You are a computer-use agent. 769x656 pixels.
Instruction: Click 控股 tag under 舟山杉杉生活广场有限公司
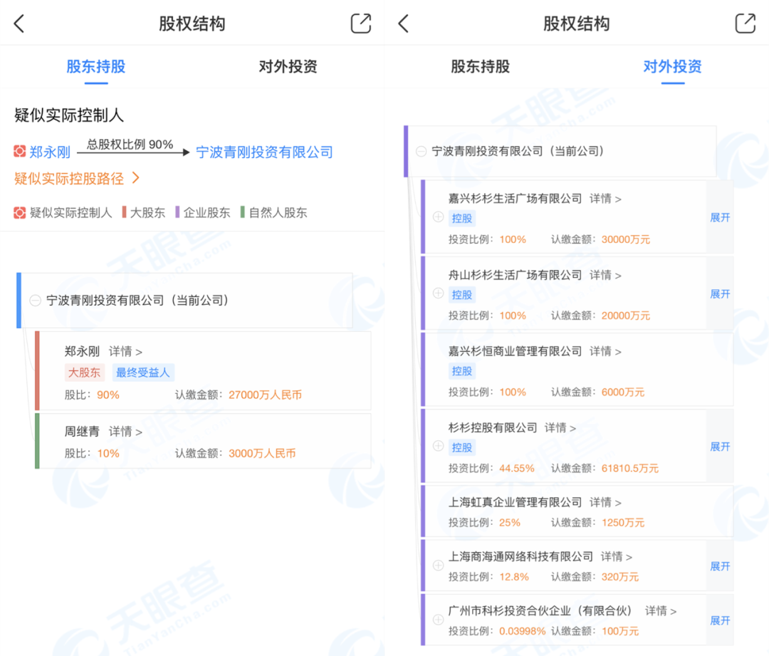click(x=461, y=295)
